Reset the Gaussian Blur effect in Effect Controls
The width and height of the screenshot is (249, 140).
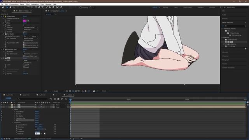25,49
